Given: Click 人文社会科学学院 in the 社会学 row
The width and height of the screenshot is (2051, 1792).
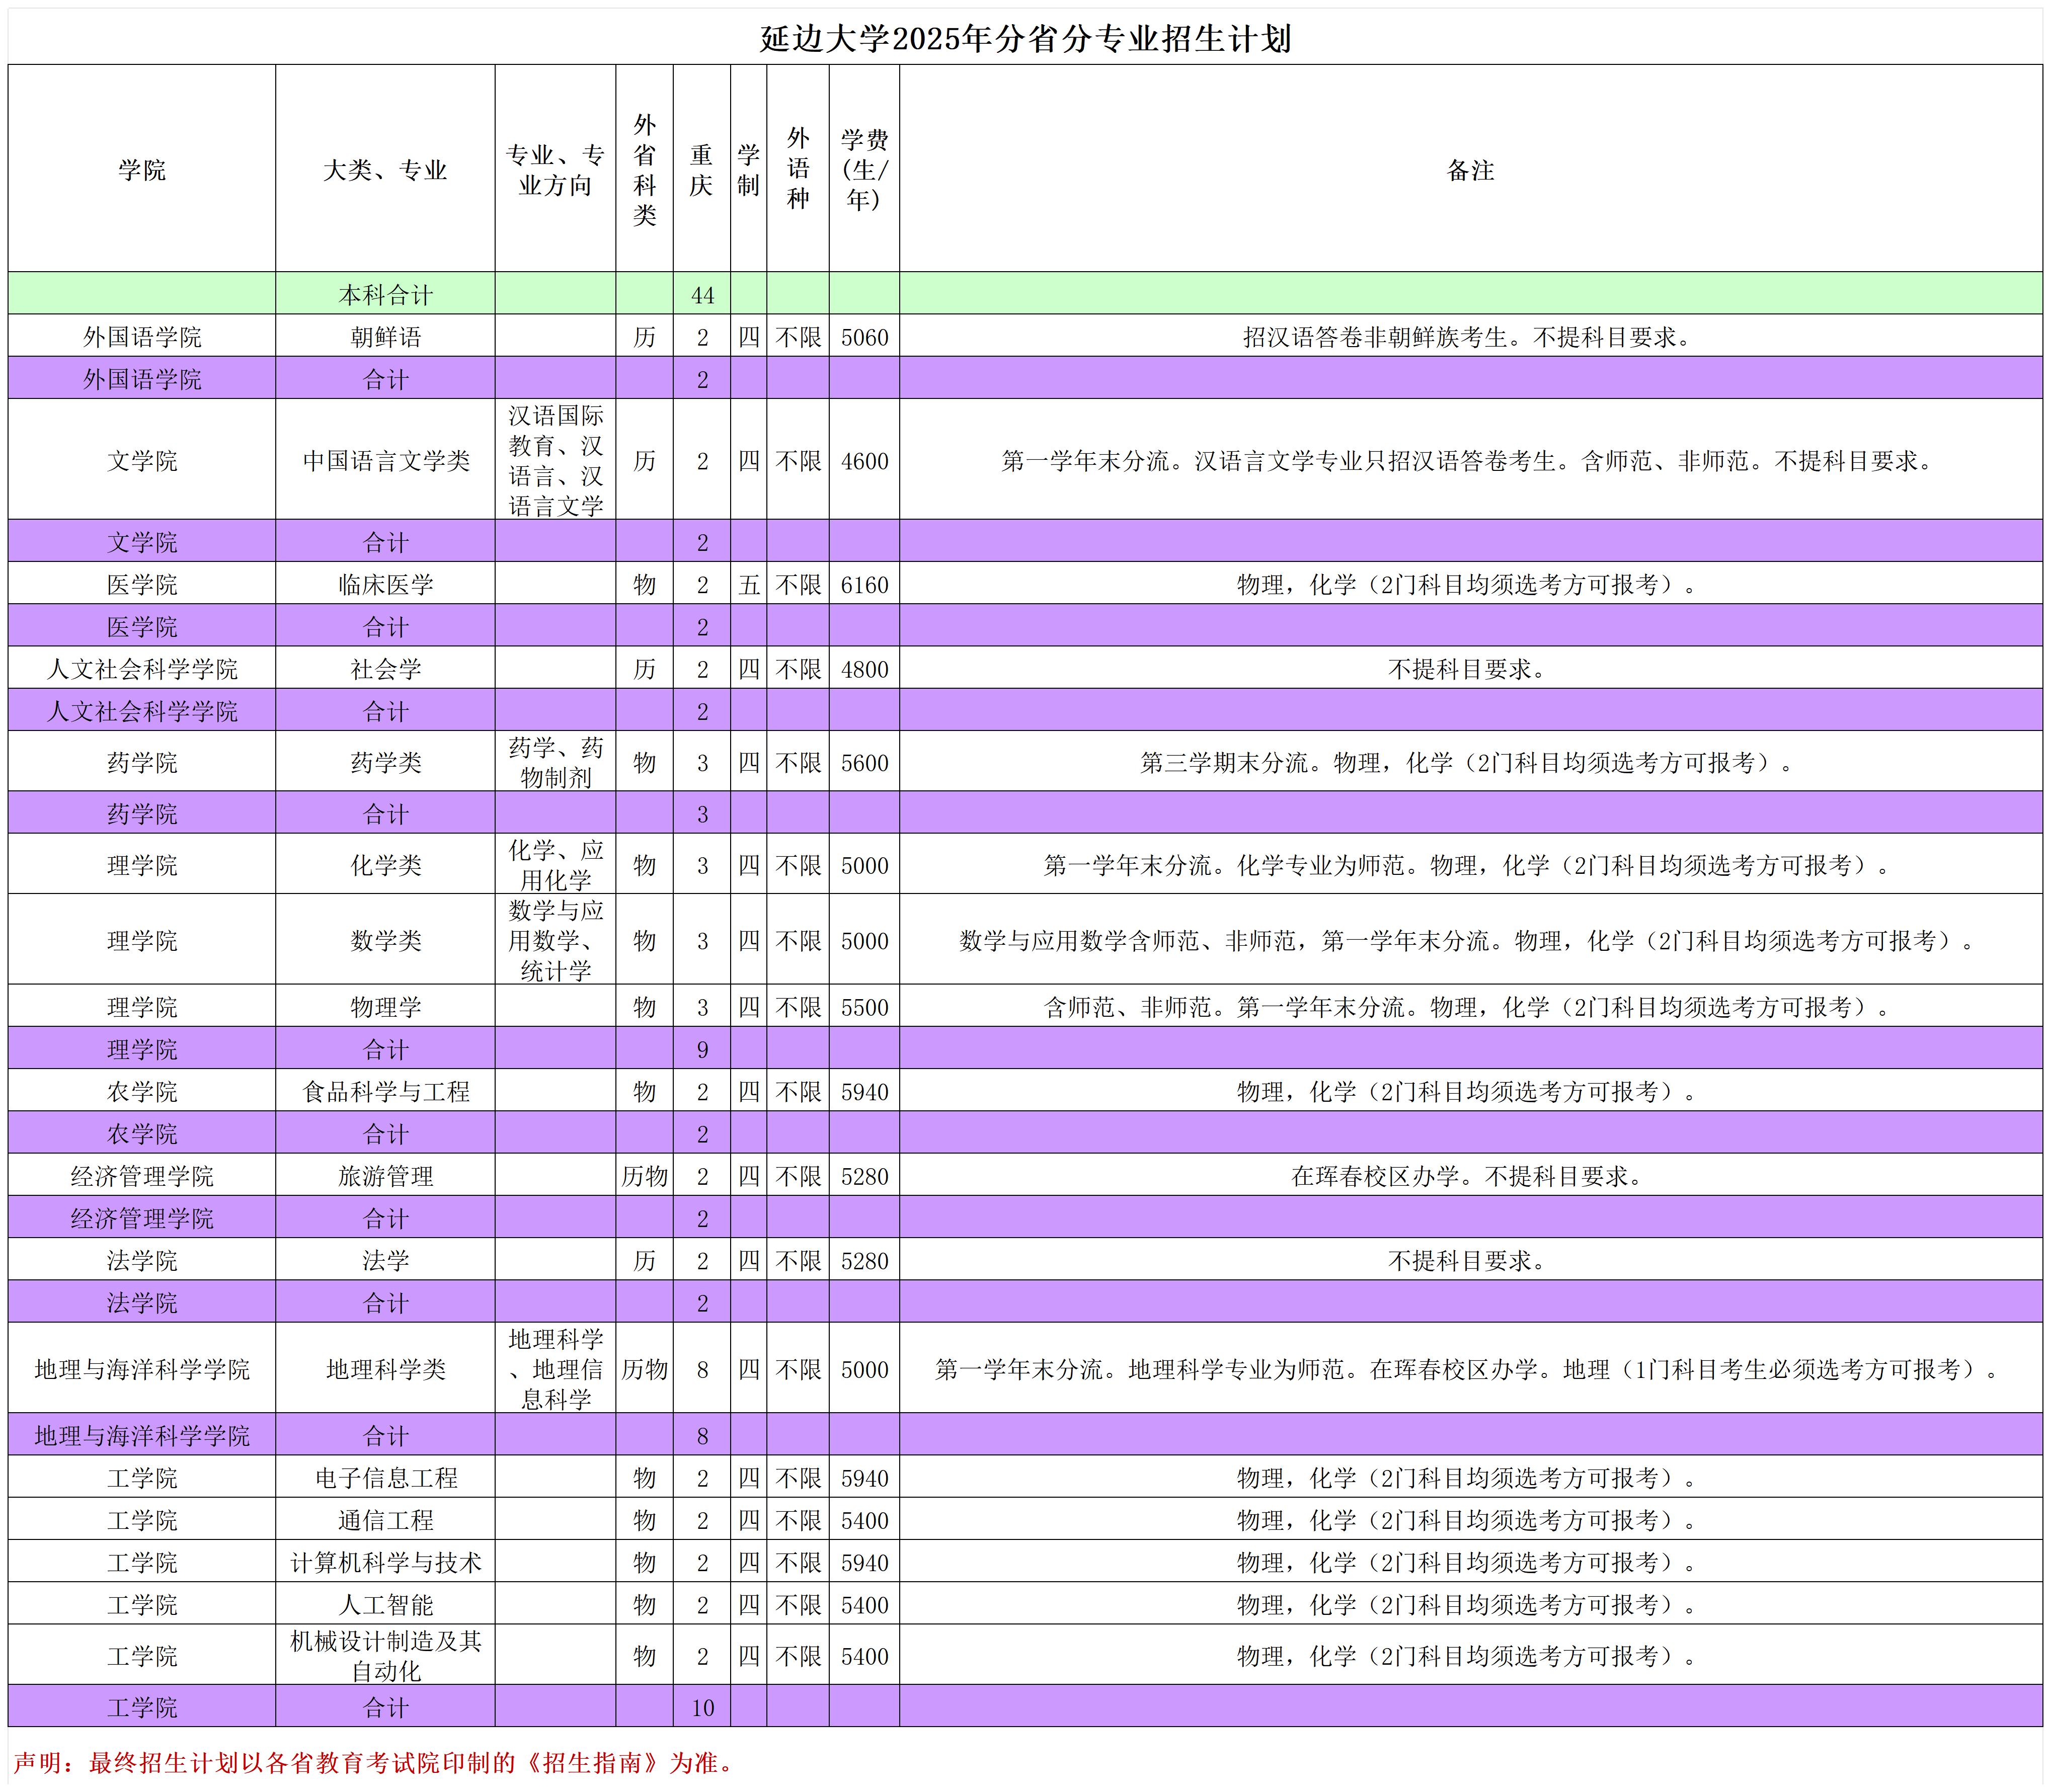Looking at the screenshot, I should click(x=142, y=668).
